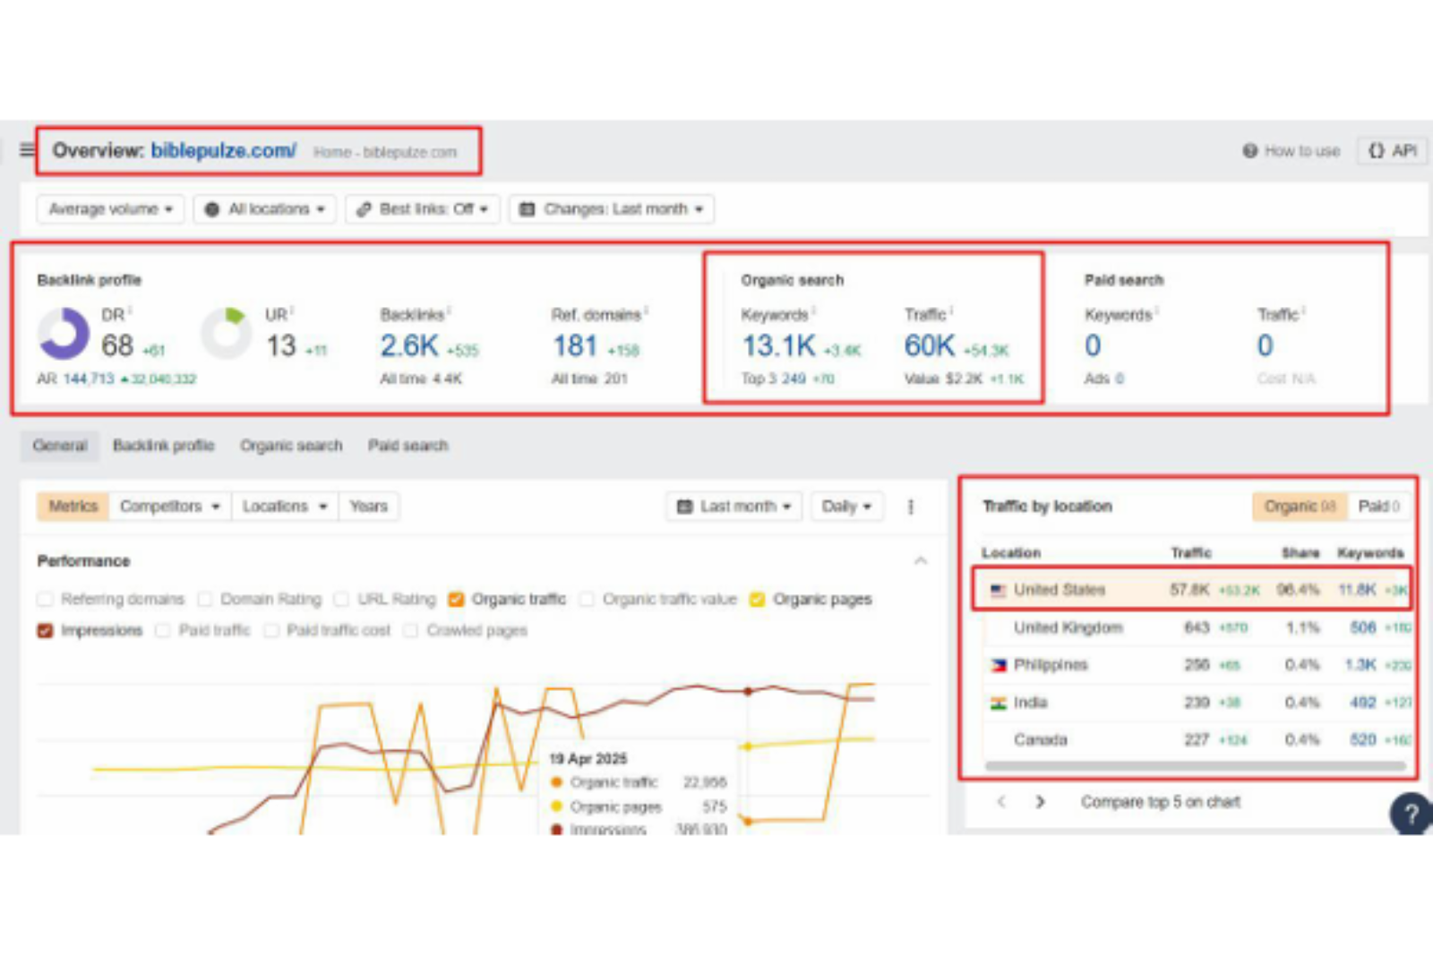Open the Daily interval dropdown
The height and width of the screenshot is (955, 1433).
coord(846,507)
